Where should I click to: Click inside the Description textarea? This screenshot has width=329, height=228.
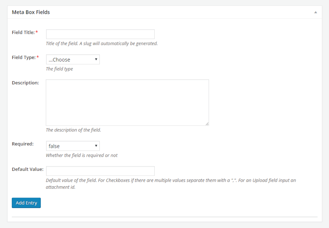[x=128, y=103]
